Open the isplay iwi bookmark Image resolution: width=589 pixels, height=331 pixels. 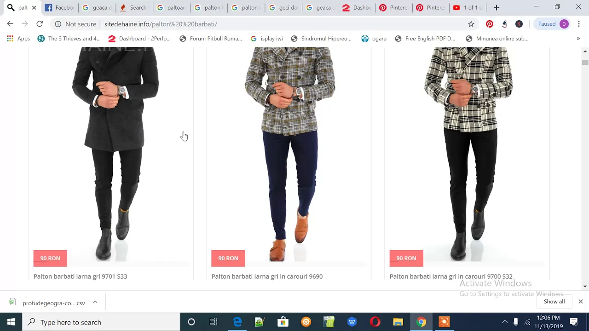pyautogui.click(x=267, y=39)
